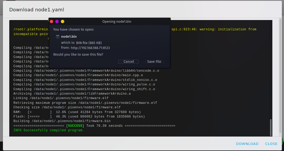Click the DOWNLOAD button
The height and width of the screenshot is (151, 284).
pyautogui.click(x=247, y=144)
